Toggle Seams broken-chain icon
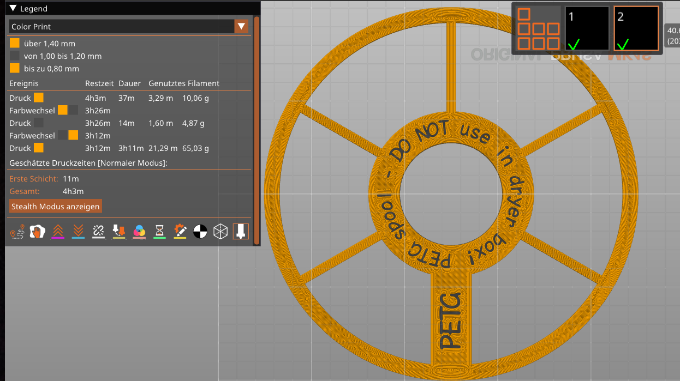680x381 pixels. [98, 232]
